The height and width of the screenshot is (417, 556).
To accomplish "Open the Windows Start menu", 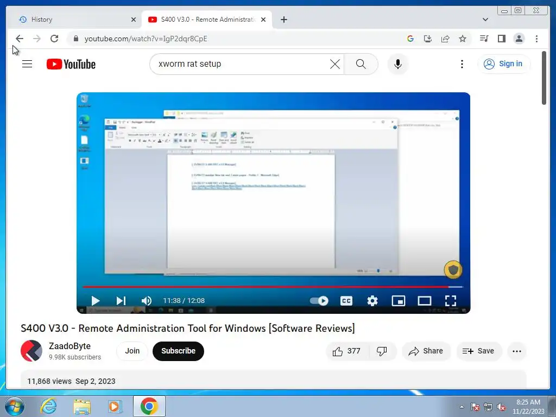I will [x=14, y=406].
